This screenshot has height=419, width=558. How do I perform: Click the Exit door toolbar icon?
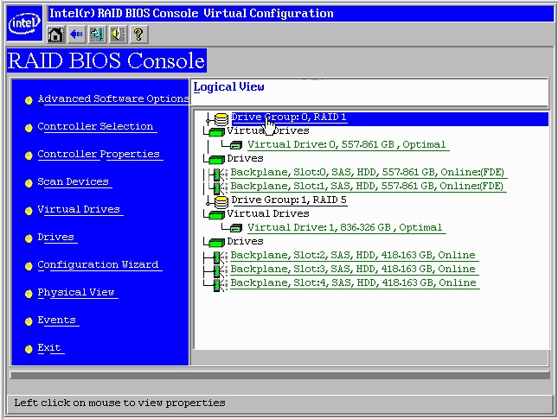[97, 35]
